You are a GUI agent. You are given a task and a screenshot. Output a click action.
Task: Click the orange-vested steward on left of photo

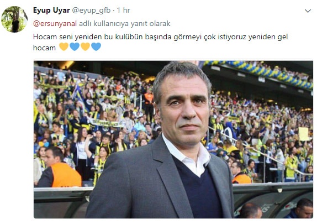[x=59, y=167]
